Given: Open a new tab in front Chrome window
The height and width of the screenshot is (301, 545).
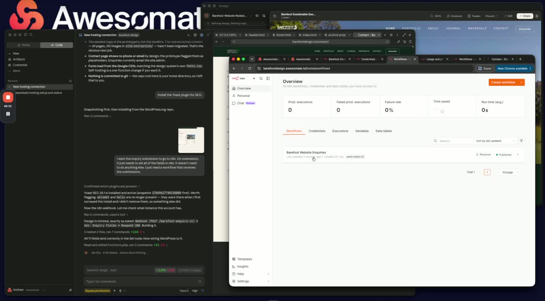Looking at the screenshot, I should 520,59.
